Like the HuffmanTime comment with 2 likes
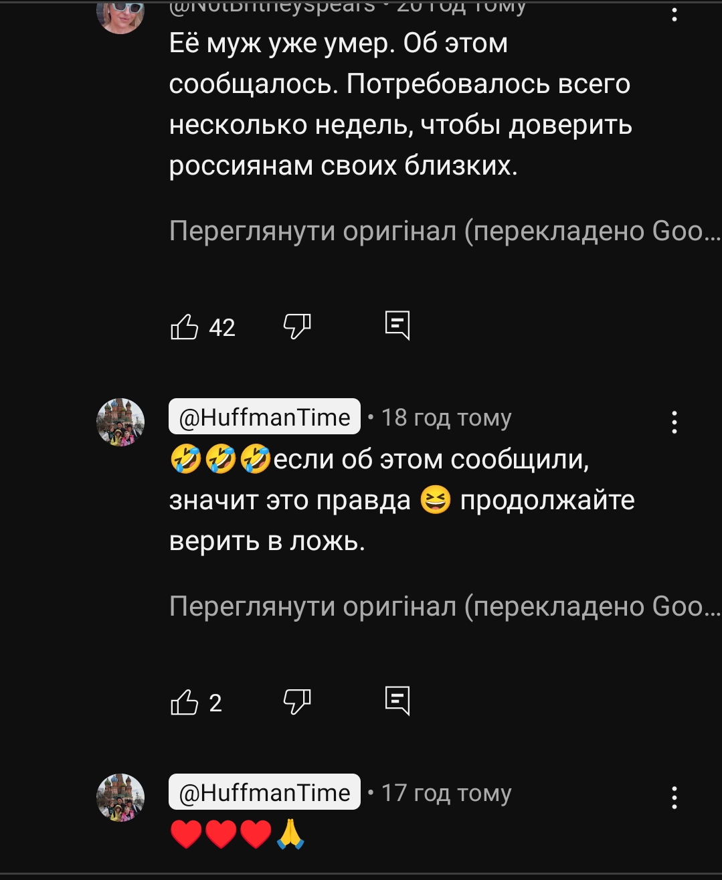Viewport: 722px width, 880px height. point(185,702)
